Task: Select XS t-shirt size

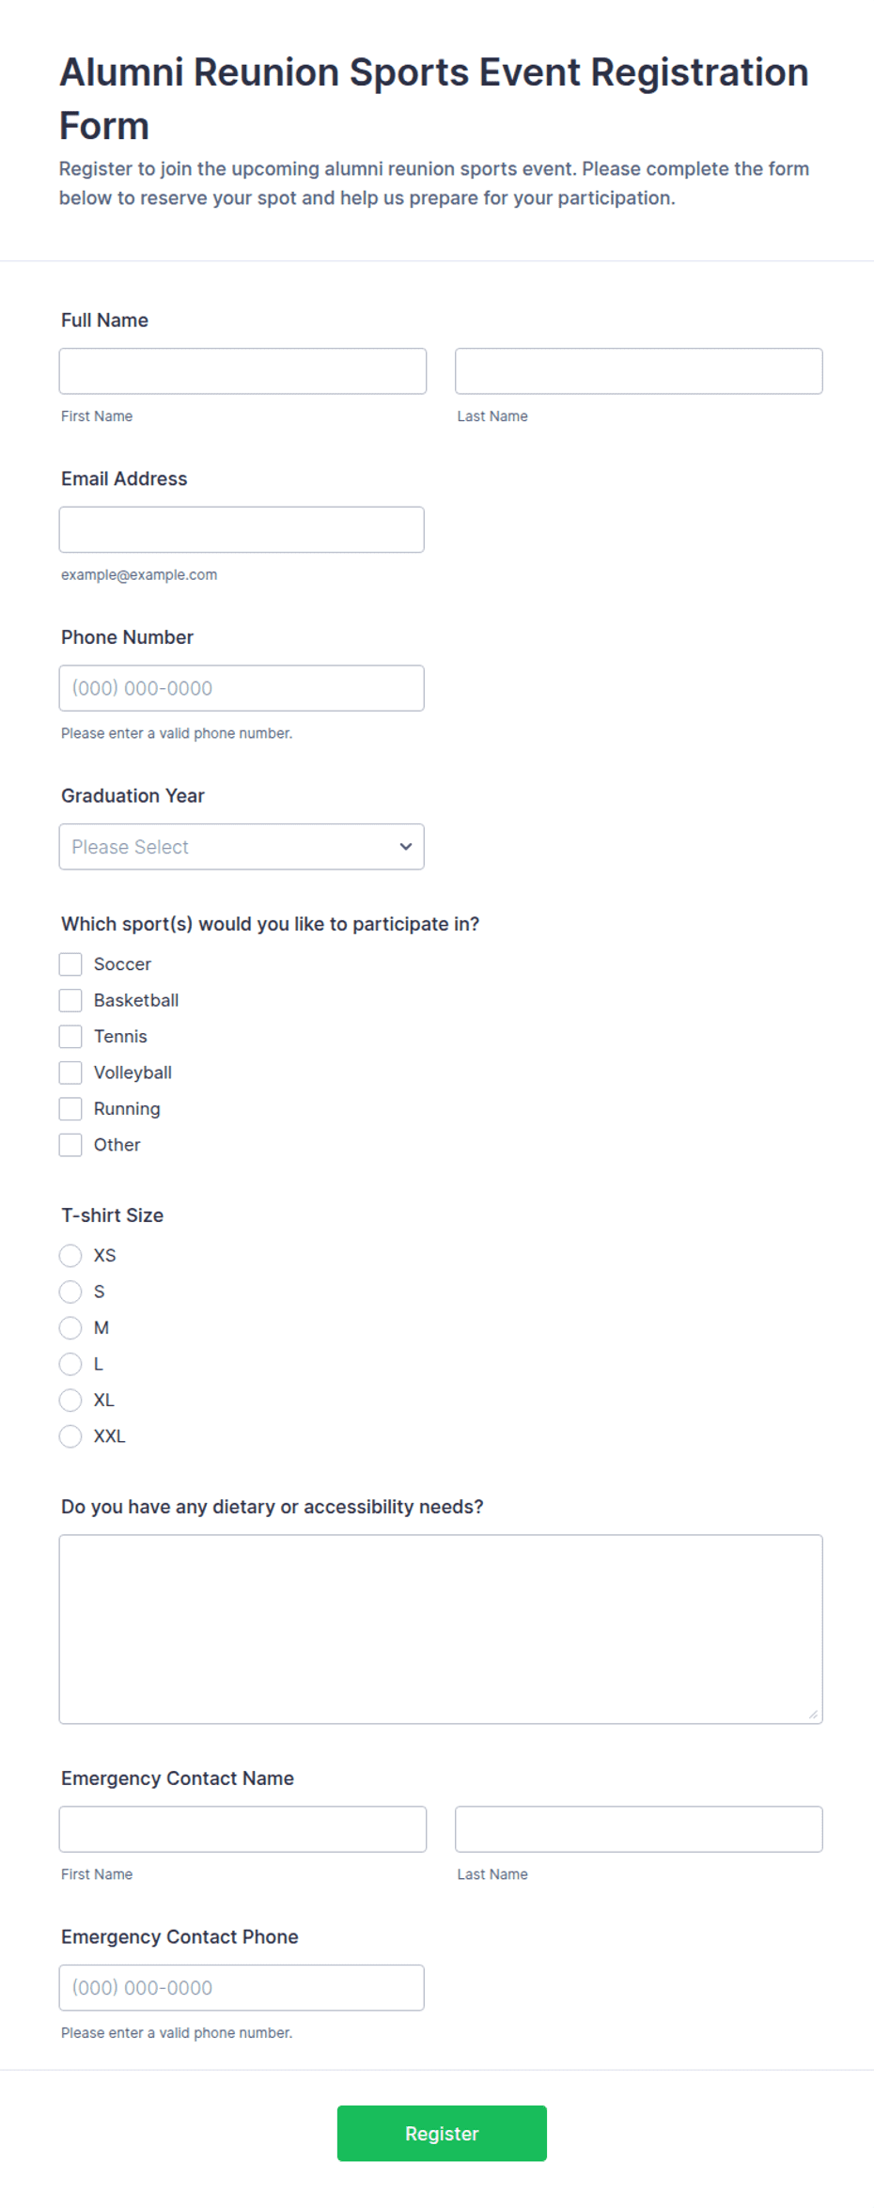Action: pyautogui.click(x=70, y=1256)
